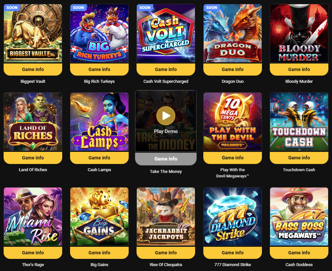Open the Dragon Duo game thumbnail
Screen dimensions: 332x271
[x=232, y=33]
